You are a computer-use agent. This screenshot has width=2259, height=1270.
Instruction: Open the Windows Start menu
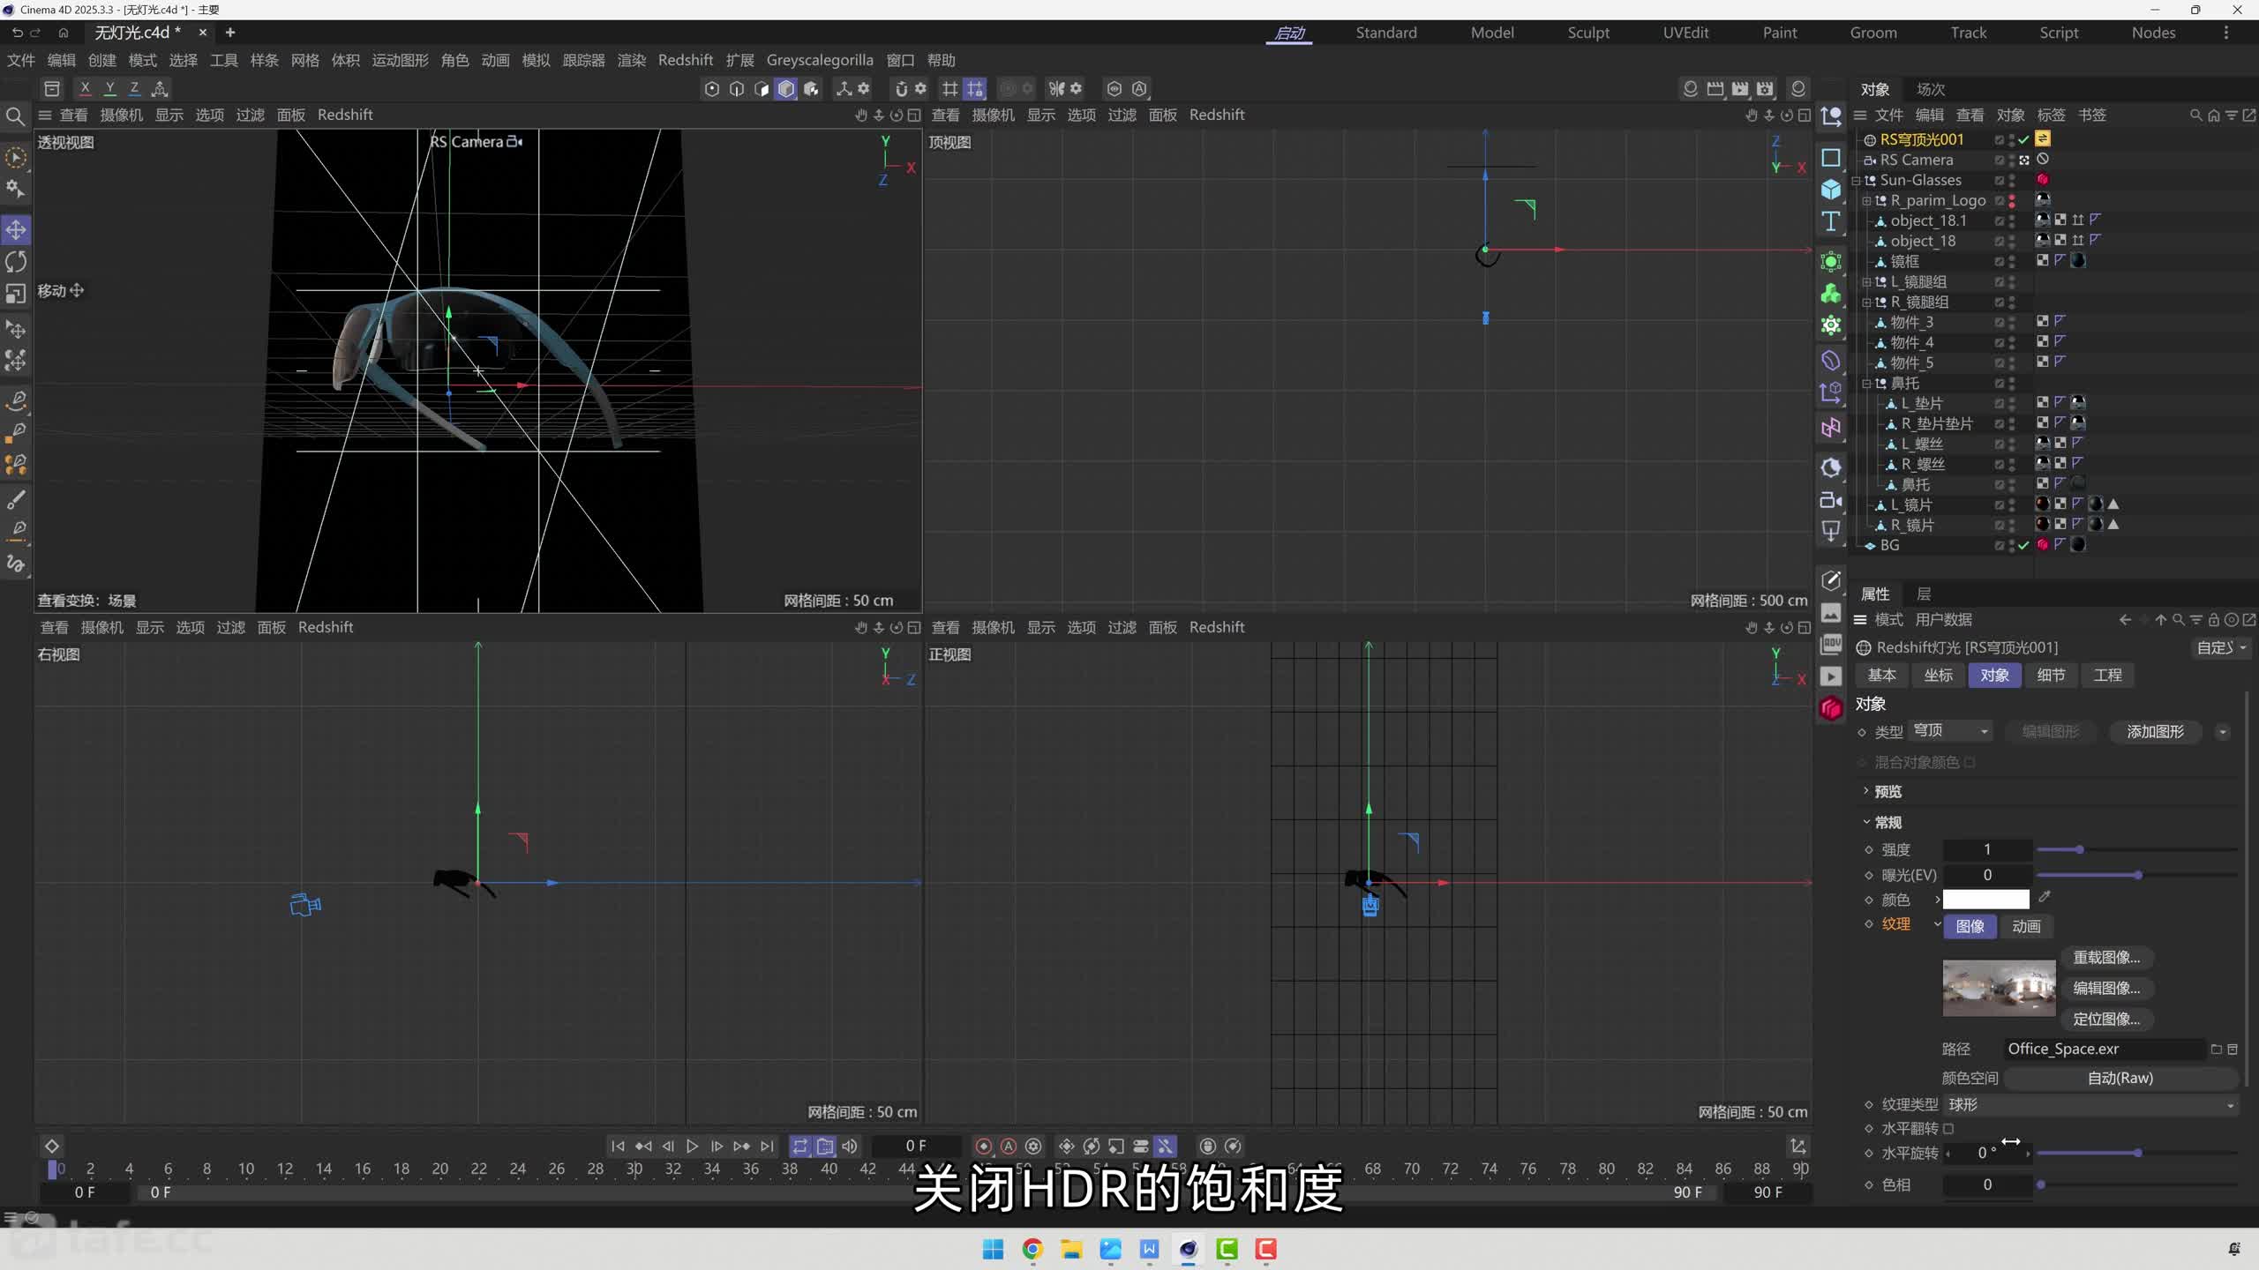point(994,1249)
